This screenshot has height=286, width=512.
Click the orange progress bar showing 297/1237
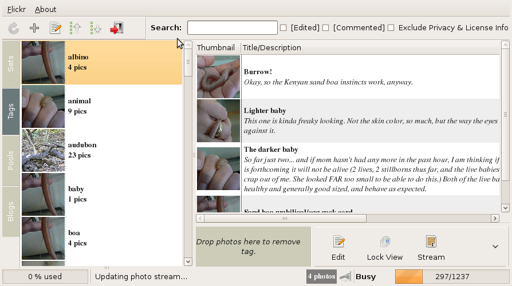(452, 276)
